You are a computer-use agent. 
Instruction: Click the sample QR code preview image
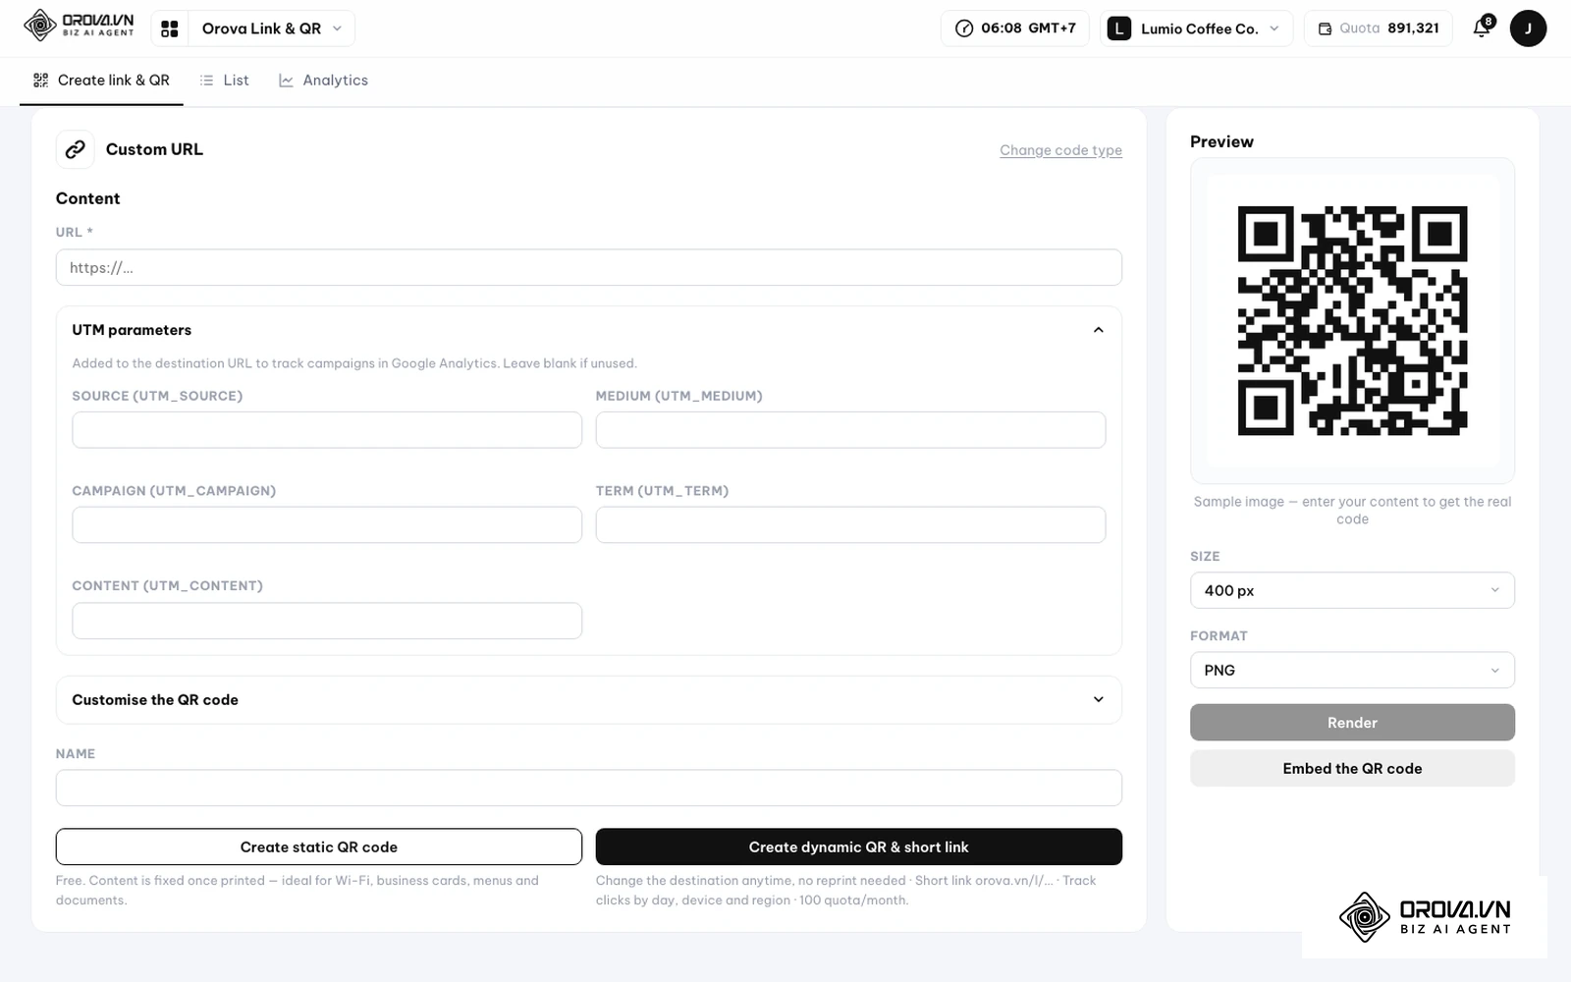tap(1352, 321)
